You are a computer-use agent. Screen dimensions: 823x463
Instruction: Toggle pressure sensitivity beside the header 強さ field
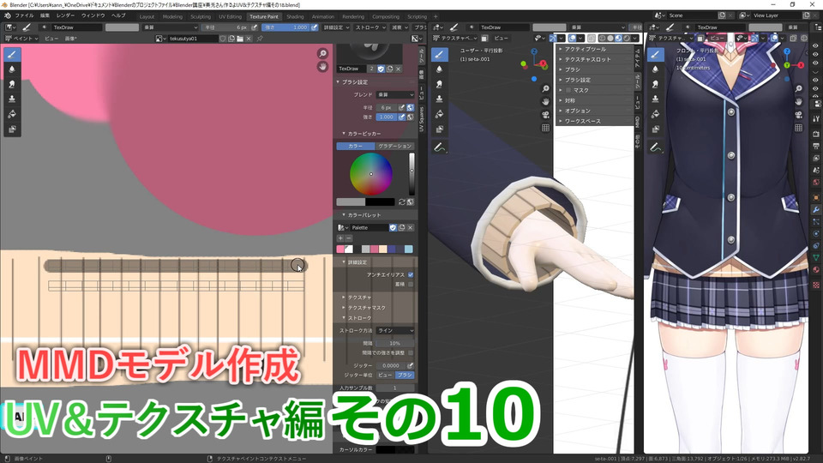pyautogui.click(x=315, y=27)
